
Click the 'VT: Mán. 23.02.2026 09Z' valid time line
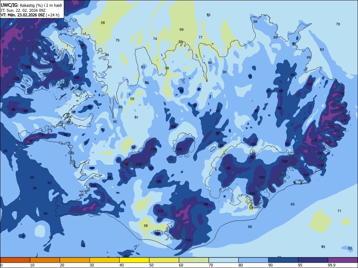point(23,15)
